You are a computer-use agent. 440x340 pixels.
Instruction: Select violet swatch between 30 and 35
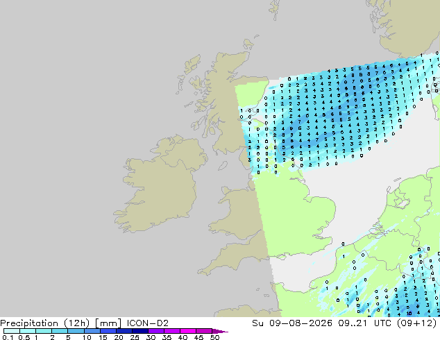[155, 331]
